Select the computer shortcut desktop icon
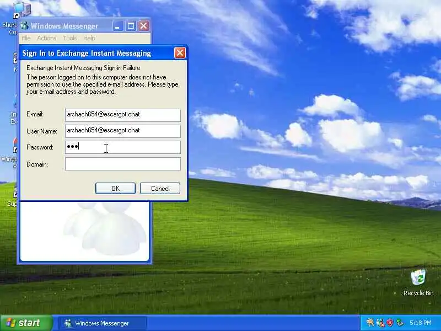Screen dimensions: 441x331 22,9
